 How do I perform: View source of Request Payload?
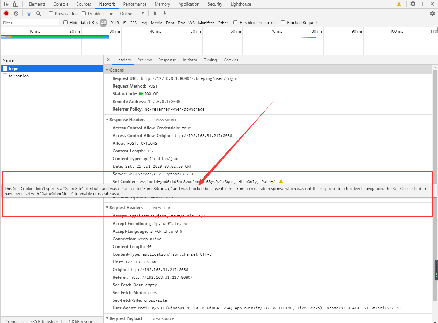163,318
